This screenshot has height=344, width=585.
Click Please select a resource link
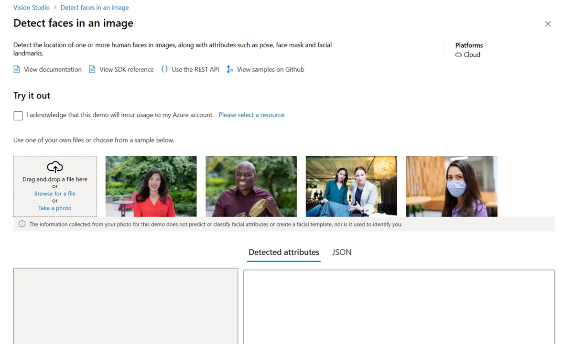252,115
